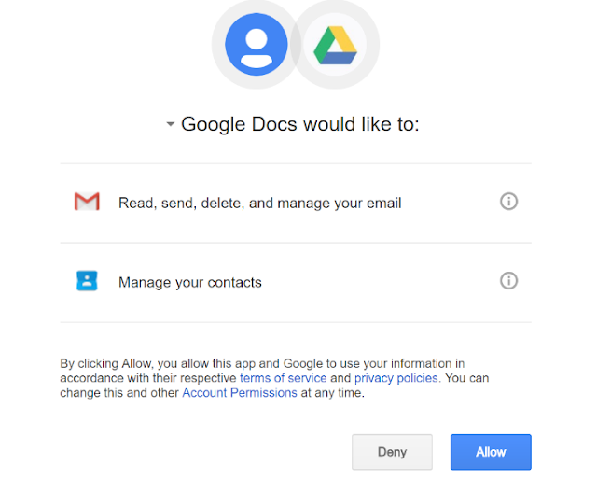Select the "Manage your contacts" permission text
This screenshot has height=479, width=597.
[190, 282]
